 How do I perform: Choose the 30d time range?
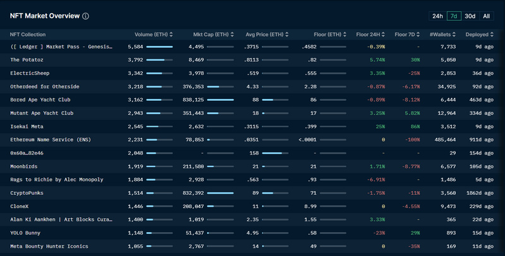tap(470, 16)
